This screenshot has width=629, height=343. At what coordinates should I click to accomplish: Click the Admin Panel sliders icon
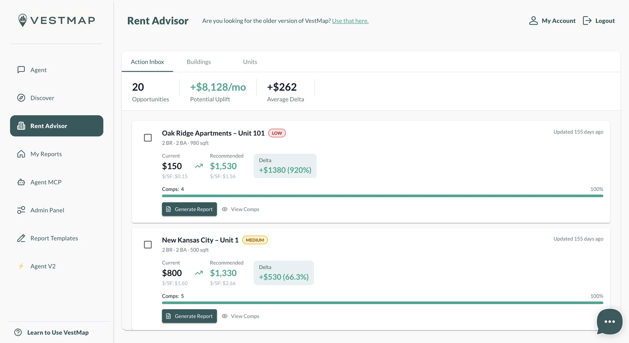[x=21, y=210]
